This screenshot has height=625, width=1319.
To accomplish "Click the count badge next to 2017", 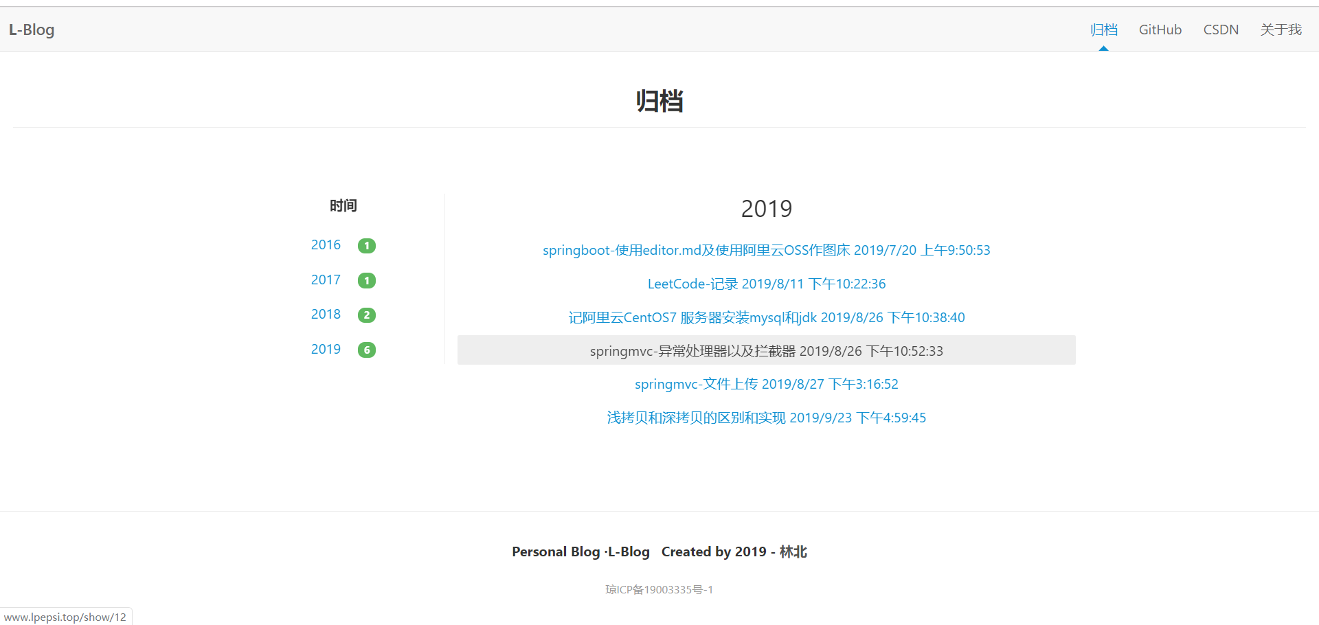I will coord(367,280).
